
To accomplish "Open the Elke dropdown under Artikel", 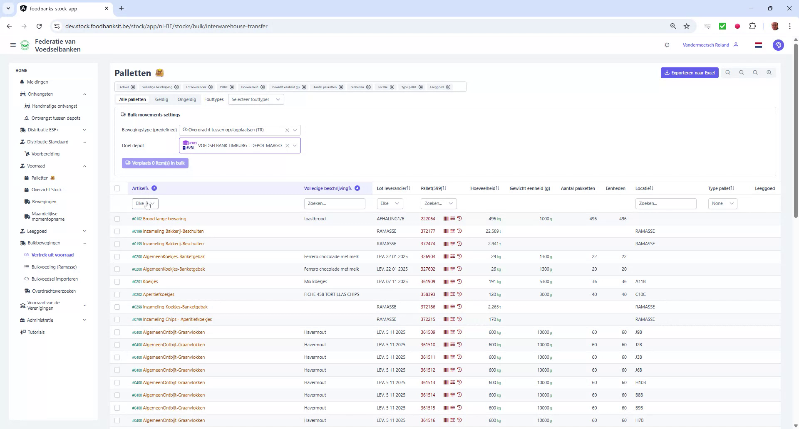I will coord(146,203).
